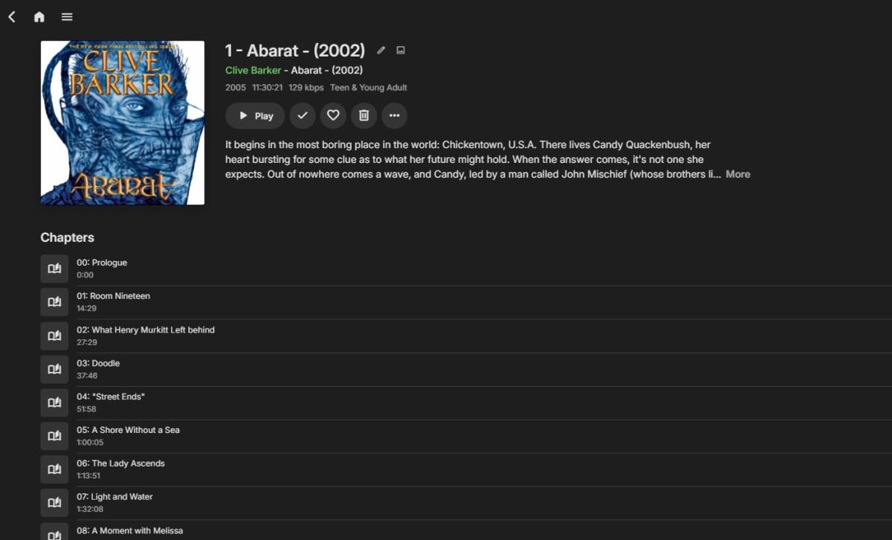
Task: Click the Abarat cover art thumbnail
Action: click(x=123, y=123)
